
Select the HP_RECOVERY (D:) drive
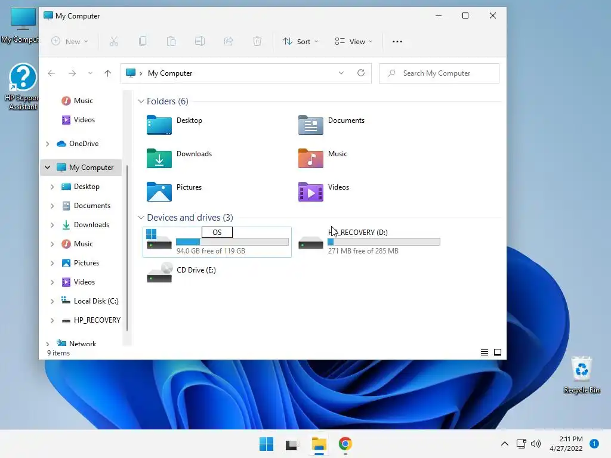click(x=369, y=242)
